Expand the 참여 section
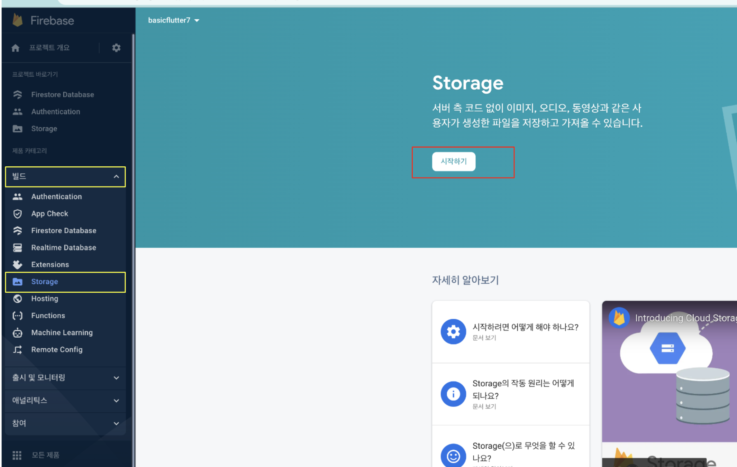 (x=116, y=424)
